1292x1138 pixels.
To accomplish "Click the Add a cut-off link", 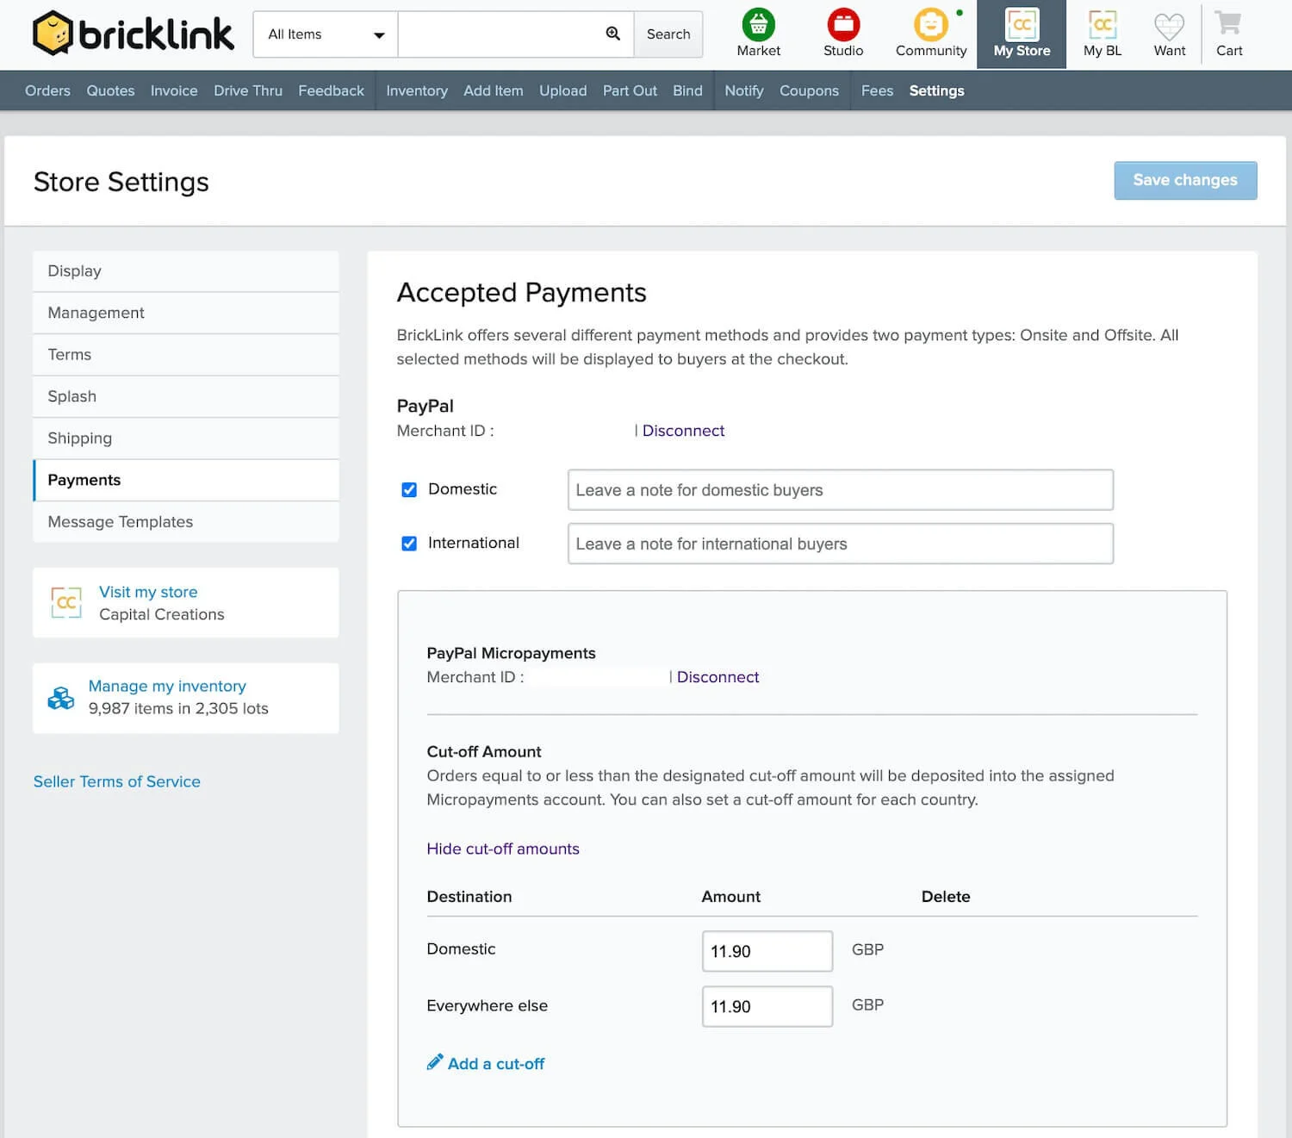I will (496, 1064).
